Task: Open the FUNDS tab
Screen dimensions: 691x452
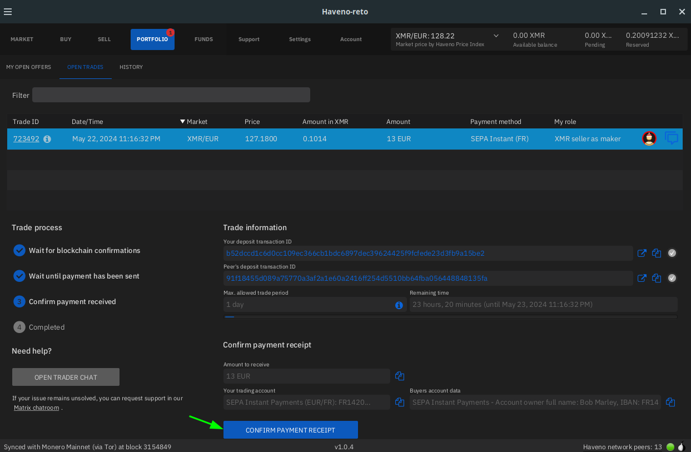Action: click(203, 39)
